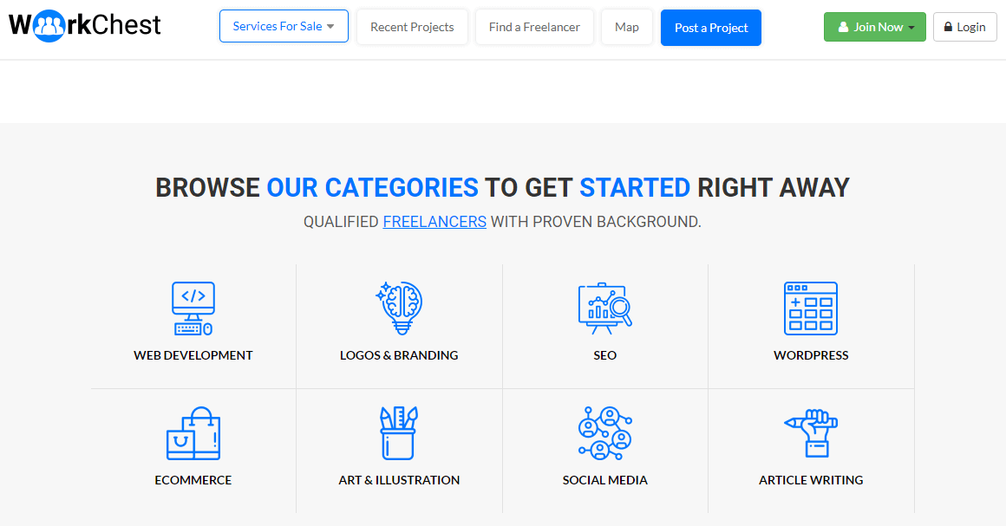
Task: Open the Map page
Action: tap(627, 27)
